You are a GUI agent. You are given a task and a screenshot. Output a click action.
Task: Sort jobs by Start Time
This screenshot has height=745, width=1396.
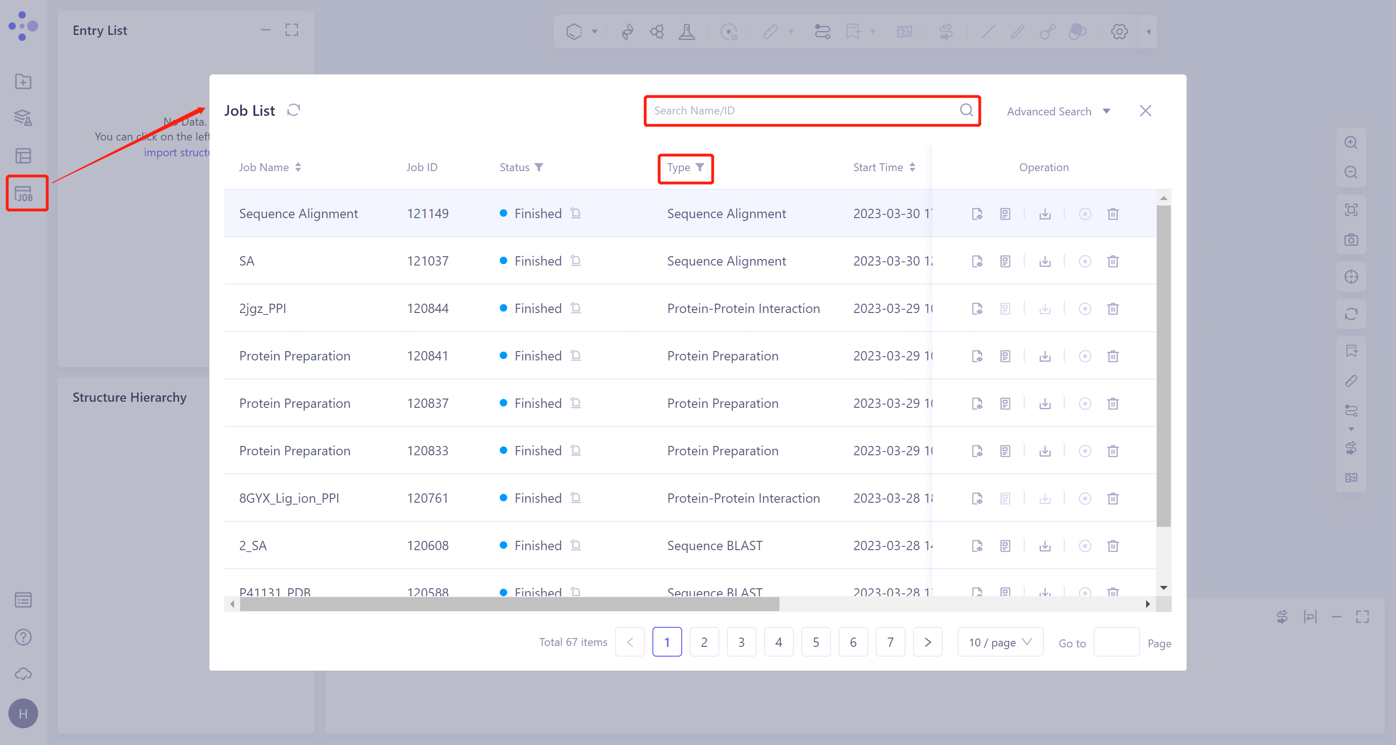[x=912, y=167]
